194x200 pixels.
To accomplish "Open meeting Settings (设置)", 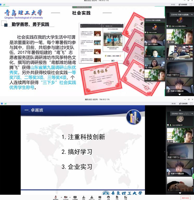I will pos(126,197).
